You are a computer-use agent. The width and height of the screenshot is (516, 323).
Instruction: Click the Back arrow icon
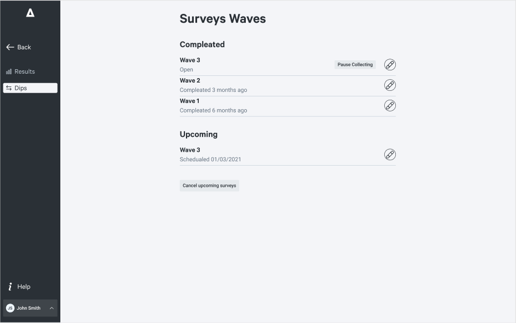pos(10,48)
